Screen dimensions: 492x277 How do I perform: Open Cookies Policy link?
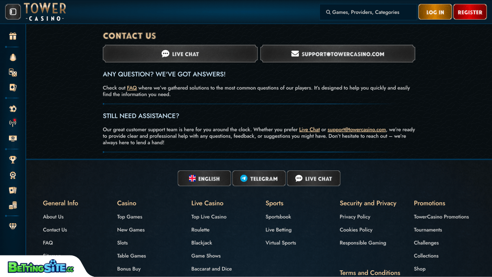point(356,230)
